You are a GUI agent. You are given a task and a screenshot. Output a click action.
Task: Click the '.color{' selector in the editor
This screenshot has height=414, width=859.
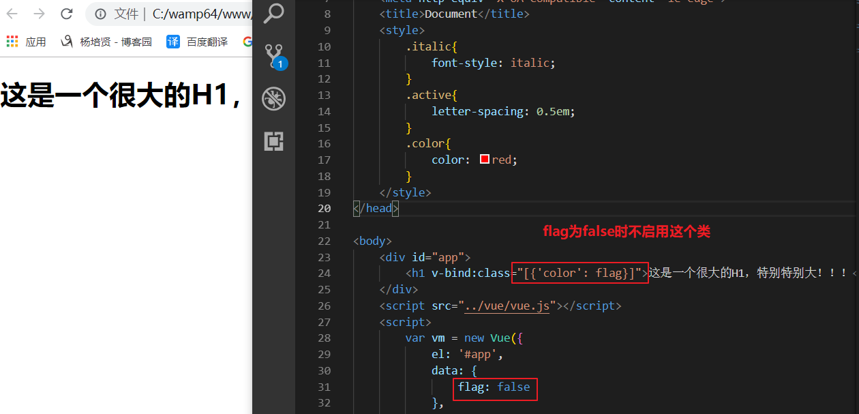tap(428, 143)
